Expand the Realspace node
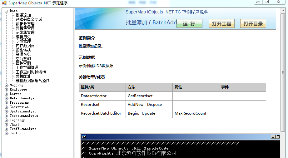288x158 pixels. pyautogui.click(x=7, y=90)
